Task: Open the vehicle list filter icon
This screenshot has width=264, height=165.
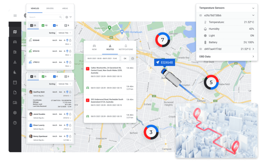Action: [x=71, y=17]
